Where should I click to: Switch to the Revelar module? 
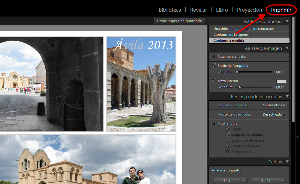coord(198,10)
